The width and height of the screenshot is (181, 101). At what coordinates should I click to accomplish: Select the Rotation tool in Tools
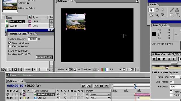pyautogui.click(x=157, y=10)
